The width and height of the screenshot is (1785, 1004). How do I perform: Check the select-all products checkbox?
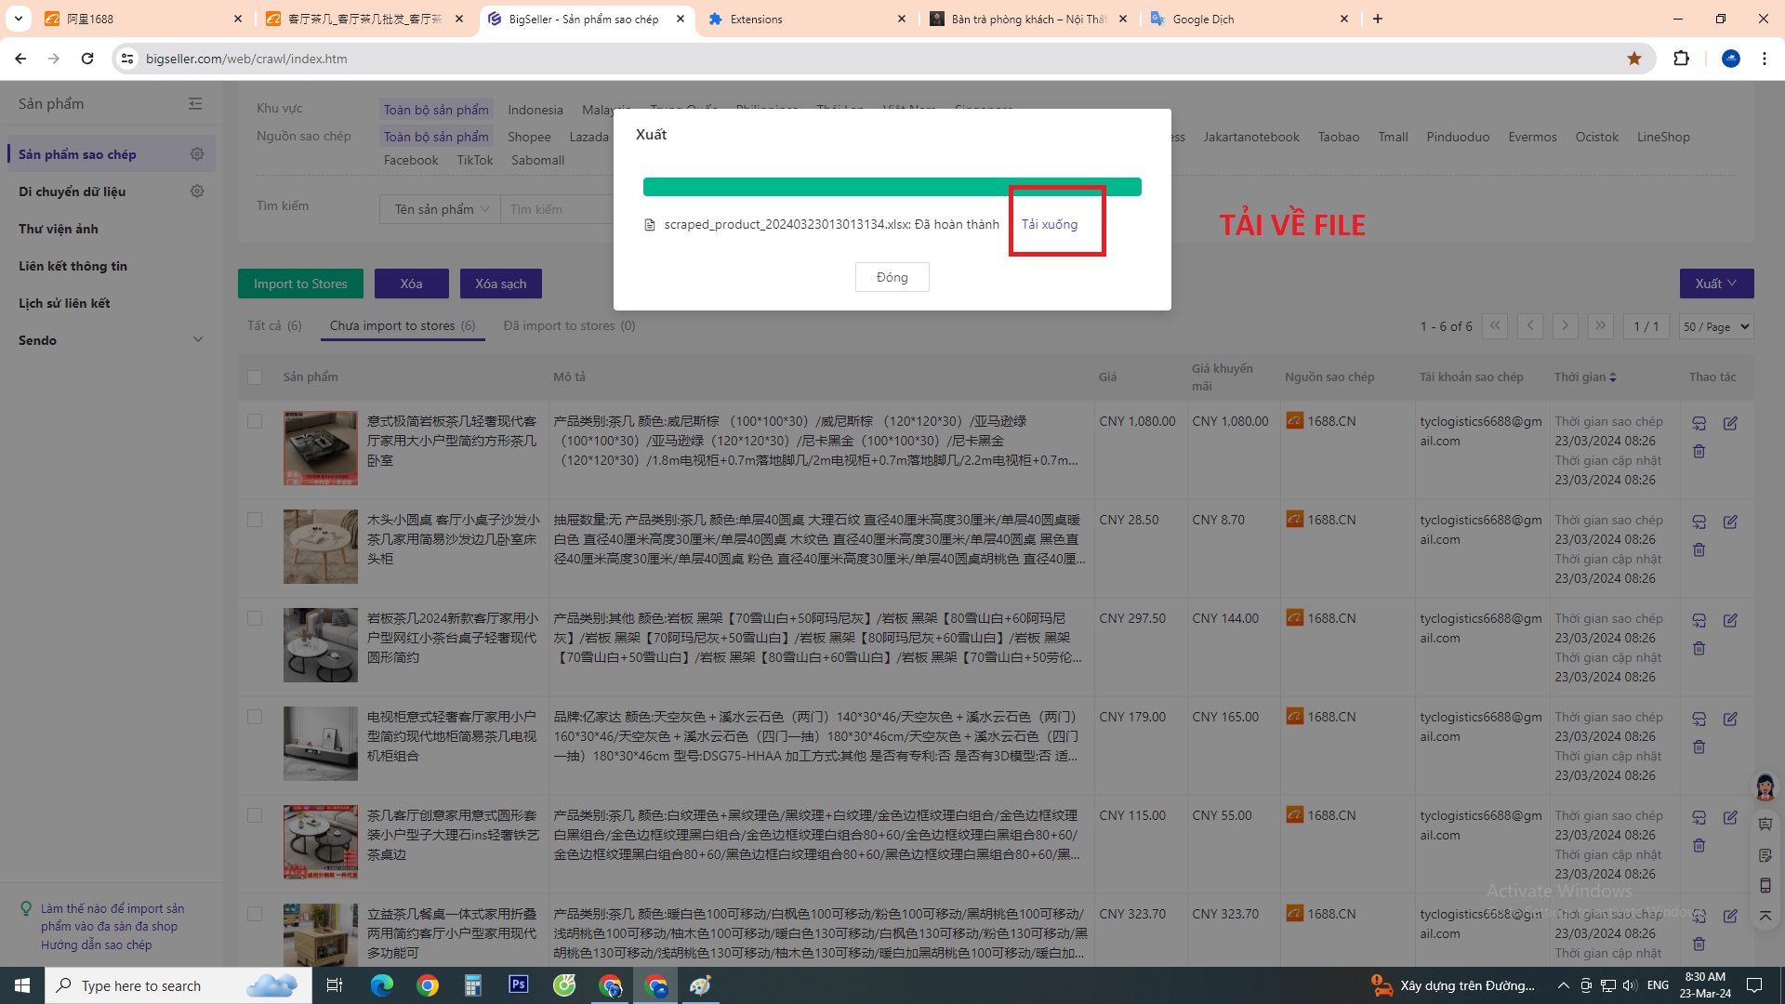coord(255,377)
